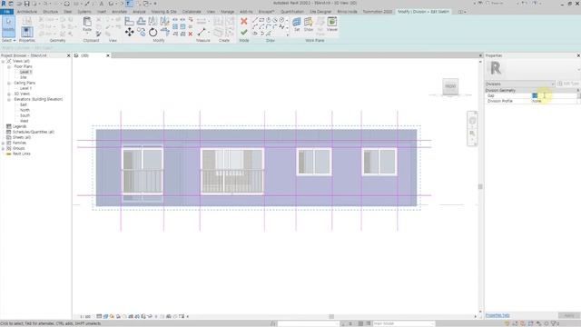
Task: Open the Annotate ribbon tab
Action: click(119, 12)
